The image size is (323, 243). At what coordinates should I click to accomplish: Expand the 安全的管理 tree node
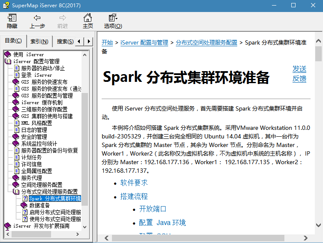click(16, 137)
